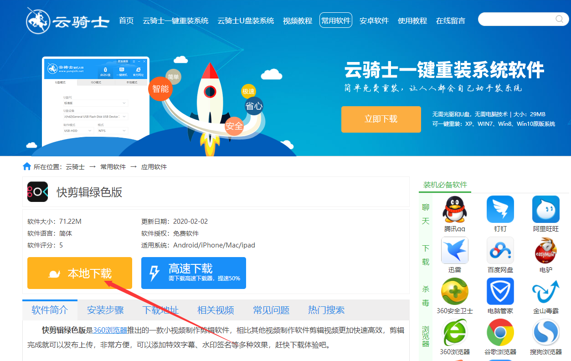571x361 pixels.
Task: Switch to the 相关视频 tab
Action: tap(216, 310)
